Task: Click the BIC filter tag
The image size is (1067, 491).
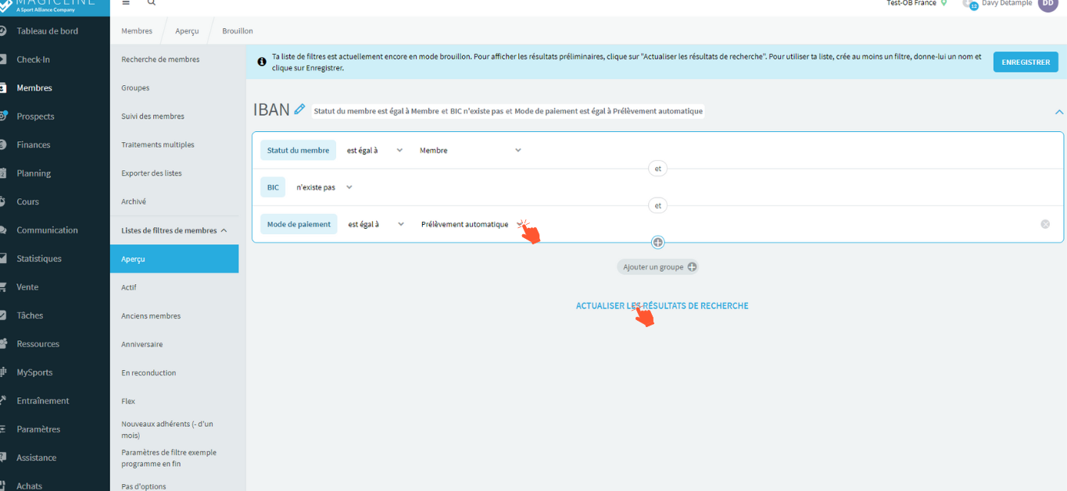Action: point(273,187)
